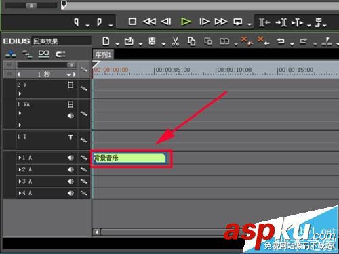This screenshot has height=254, width=339.
Task: Expand the 1 VA track upper triangle
Action: tap(20, 113)
